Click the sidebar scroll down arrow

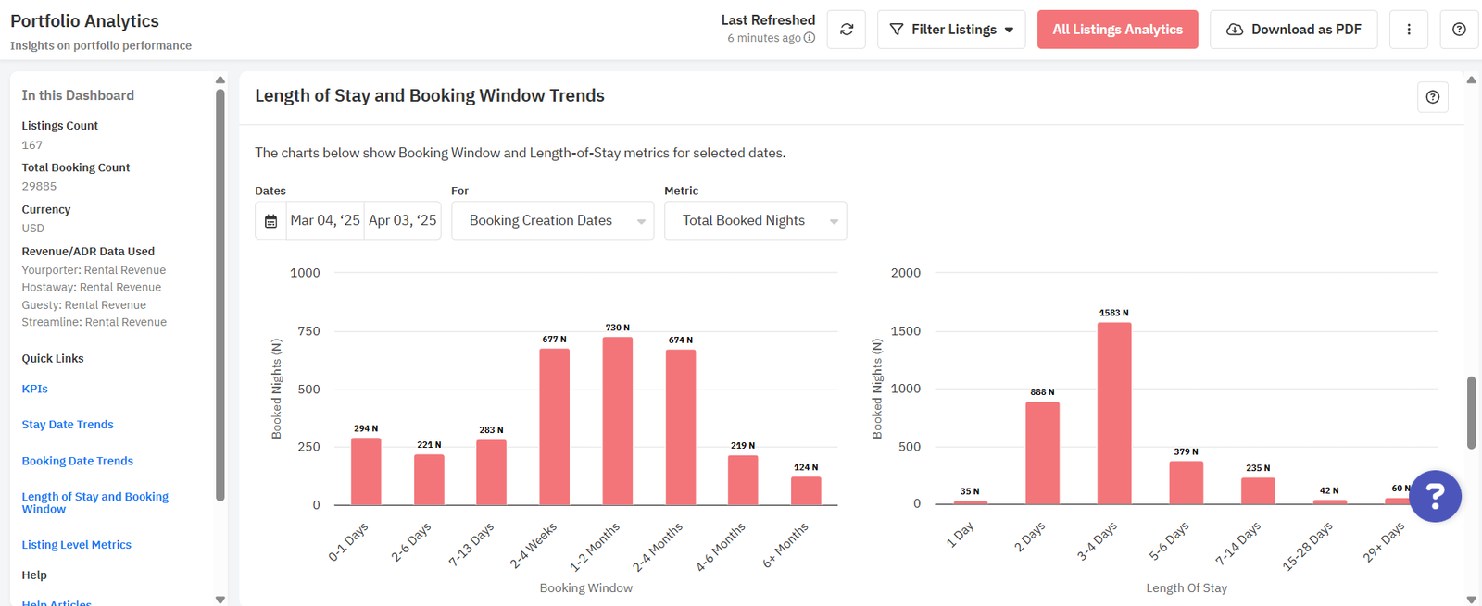coord(220,600)
